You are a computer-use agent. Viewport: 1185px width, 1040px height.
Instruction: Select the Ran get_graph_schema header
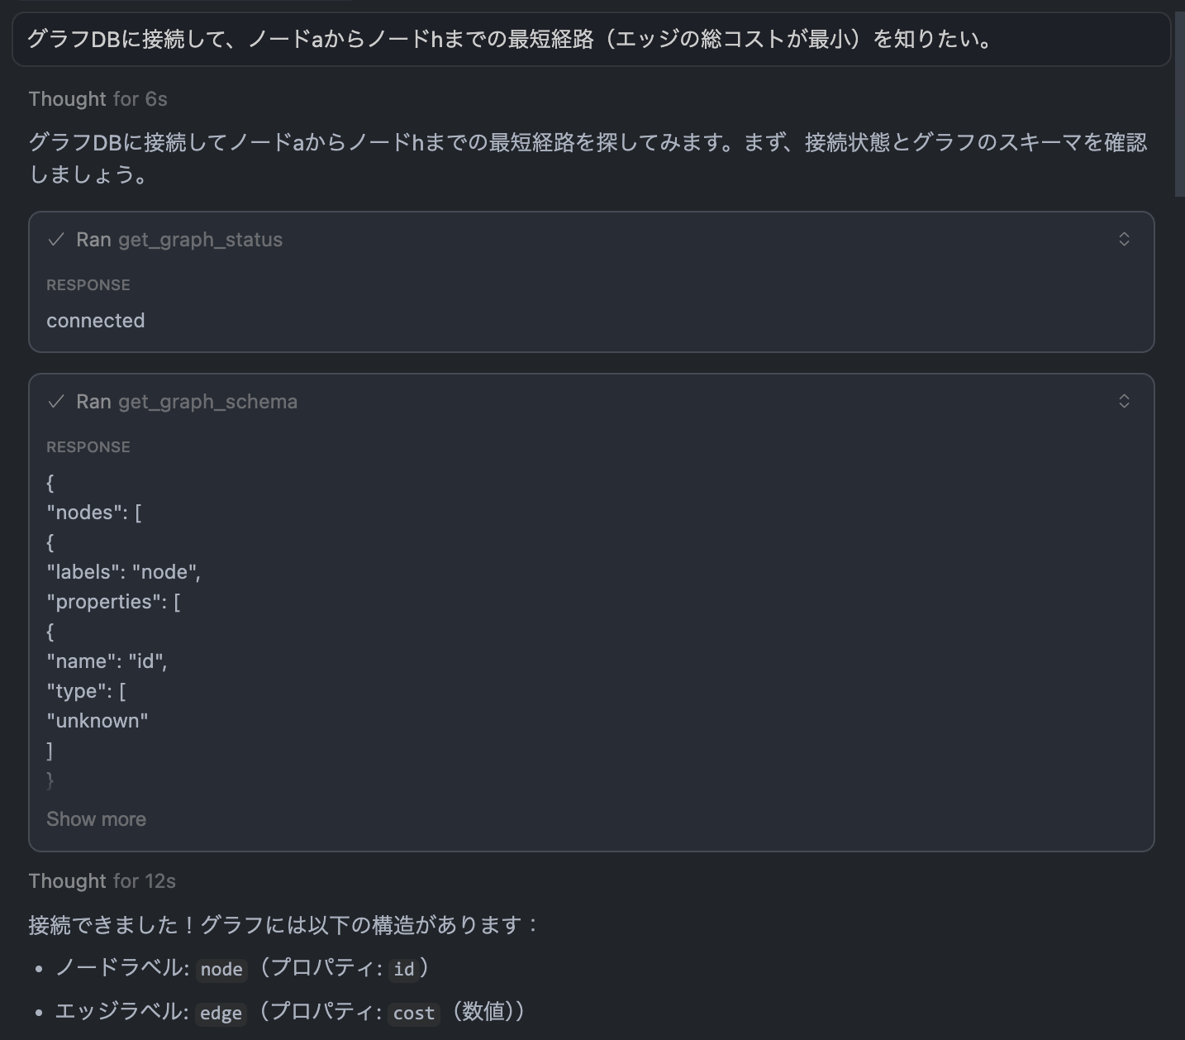pyautogui.click(x=186, y=402)
